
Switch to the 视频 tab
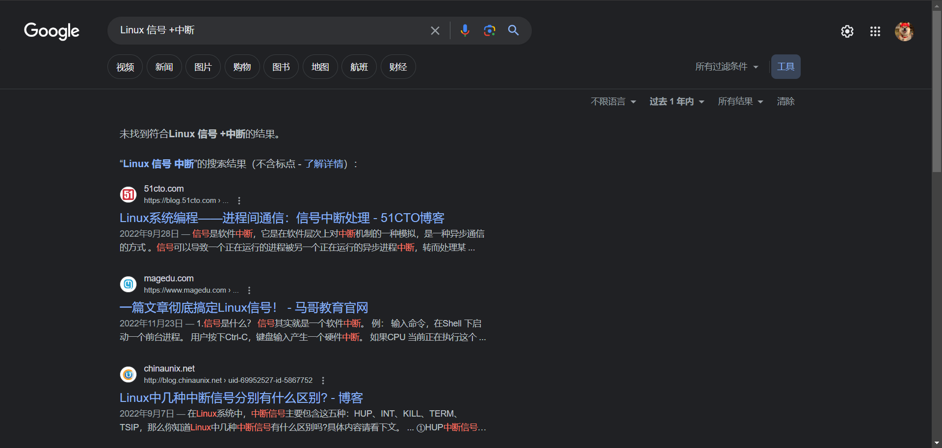pos(125,67)
